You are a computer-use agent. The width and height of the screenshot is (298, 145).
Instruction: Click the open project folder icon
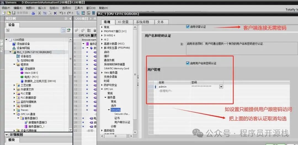pyautogui.click(x=9, y=13)
